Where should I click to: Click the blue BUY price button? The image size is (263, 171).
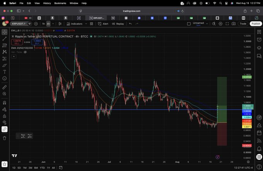pyautogui.click(x=37, y=42)
